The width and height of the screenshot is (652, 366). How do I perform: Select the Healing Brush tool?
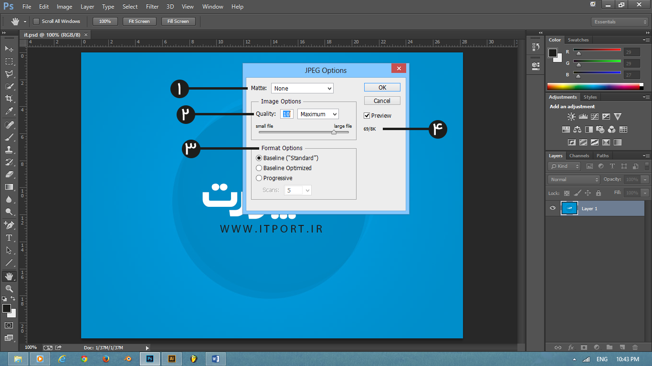[x=9, y=124]
